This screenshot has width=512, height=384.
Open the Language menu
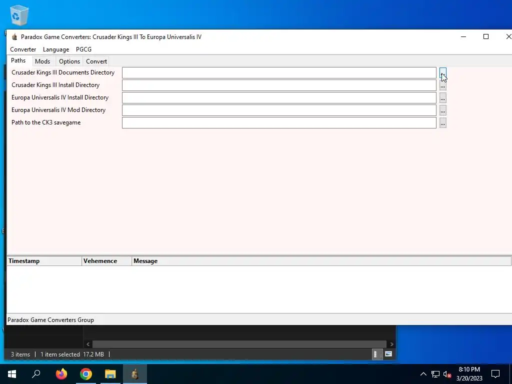coord(56,49)
